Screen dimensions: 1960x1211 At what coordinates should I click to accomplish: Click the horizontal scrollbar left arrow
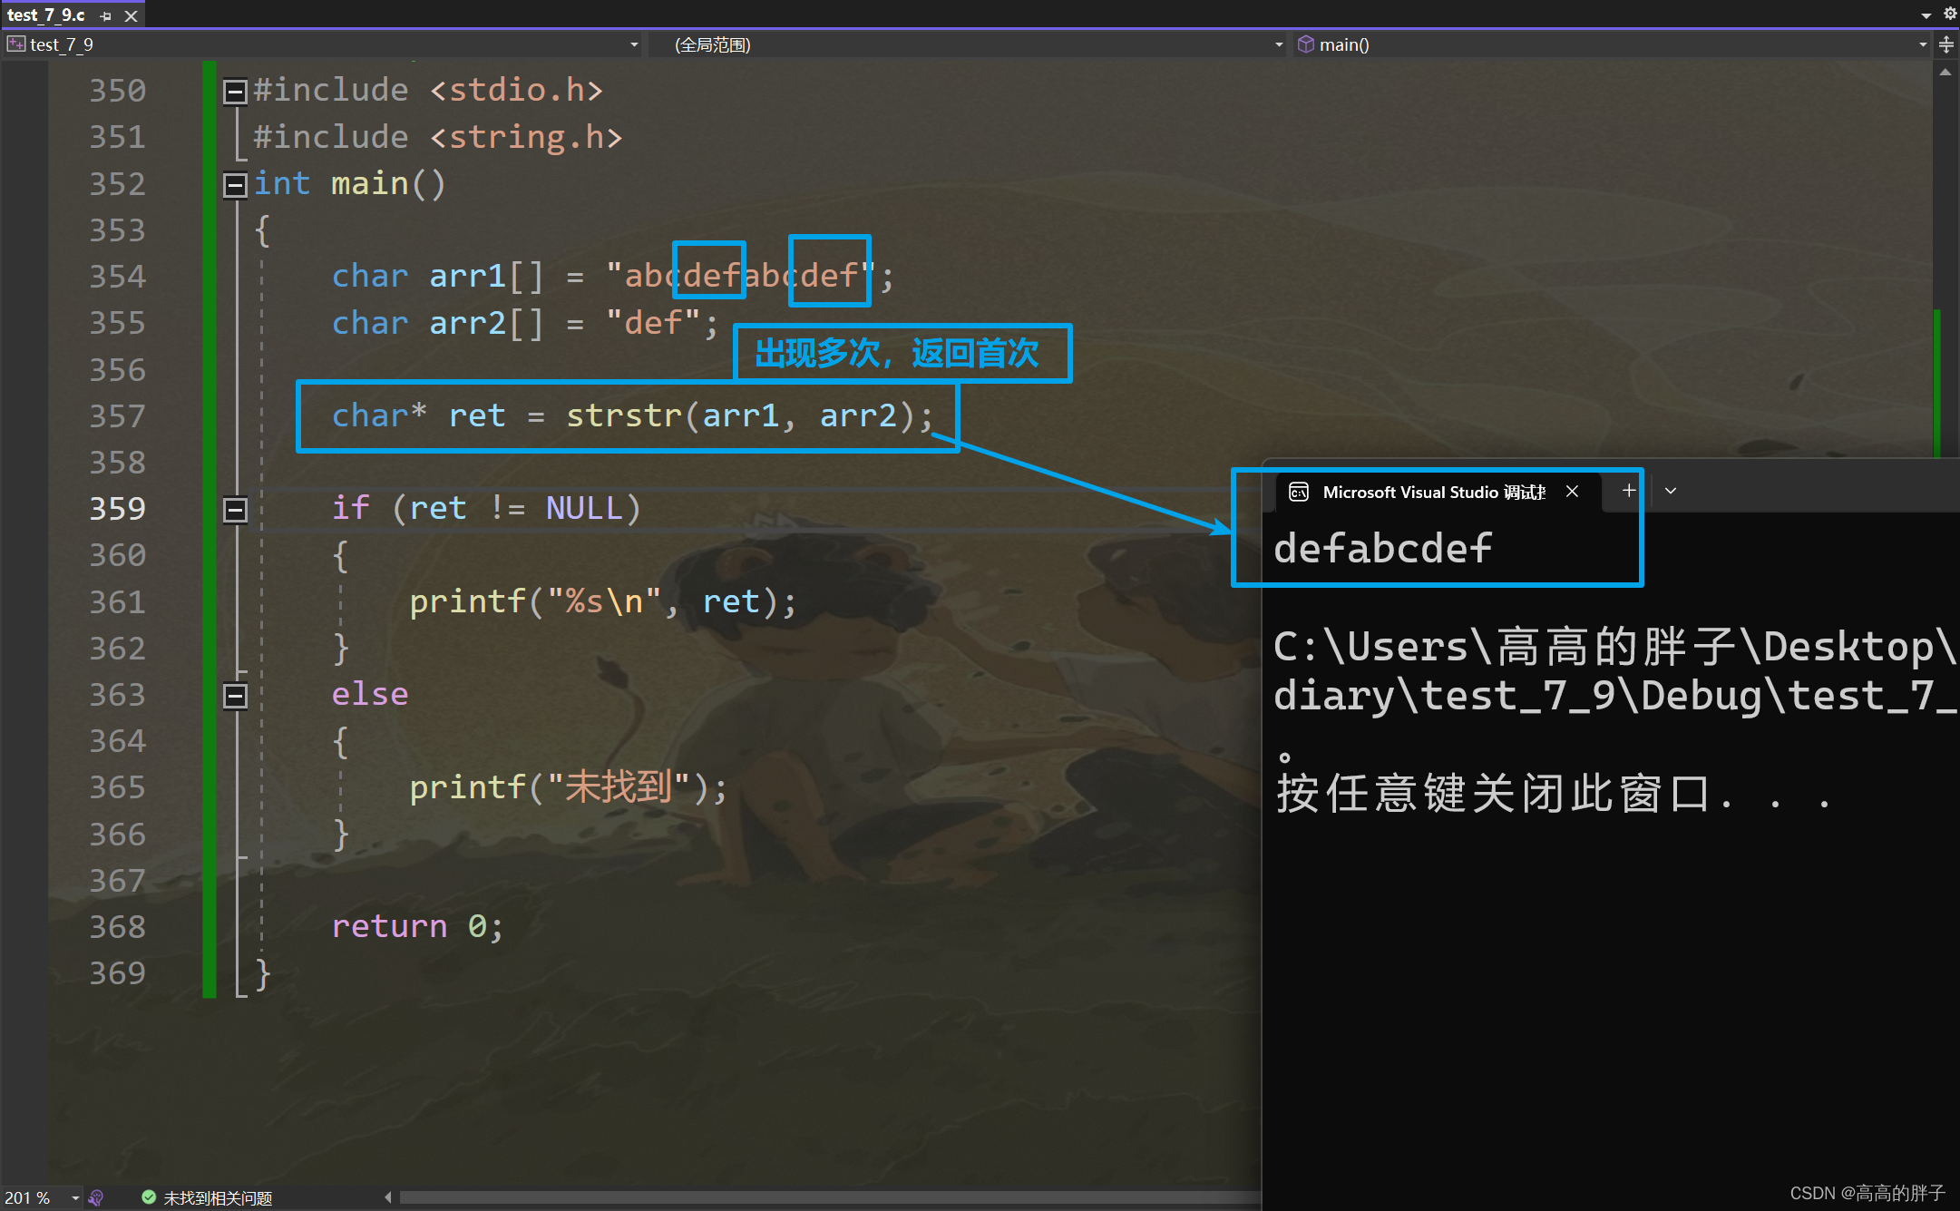coord(388,1197)
